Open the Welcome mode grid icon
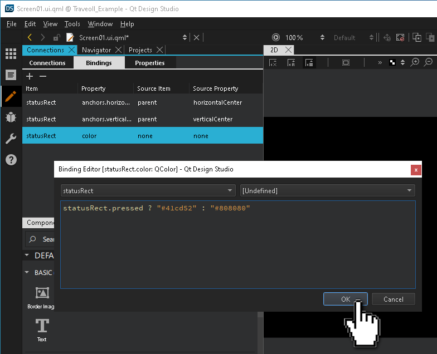 [11, 54]
